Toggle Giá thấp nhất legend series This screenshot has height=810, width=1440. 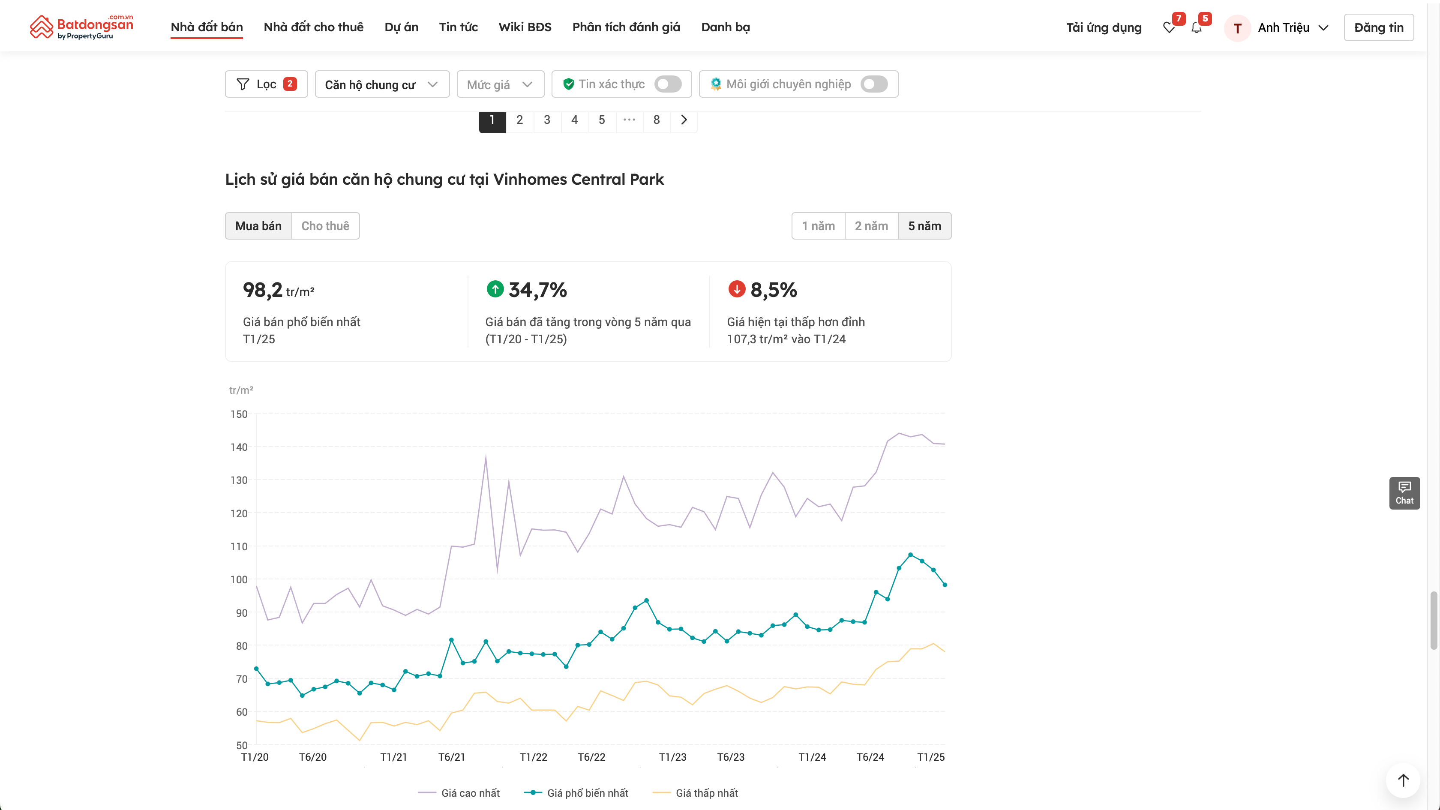pos(696,793)
